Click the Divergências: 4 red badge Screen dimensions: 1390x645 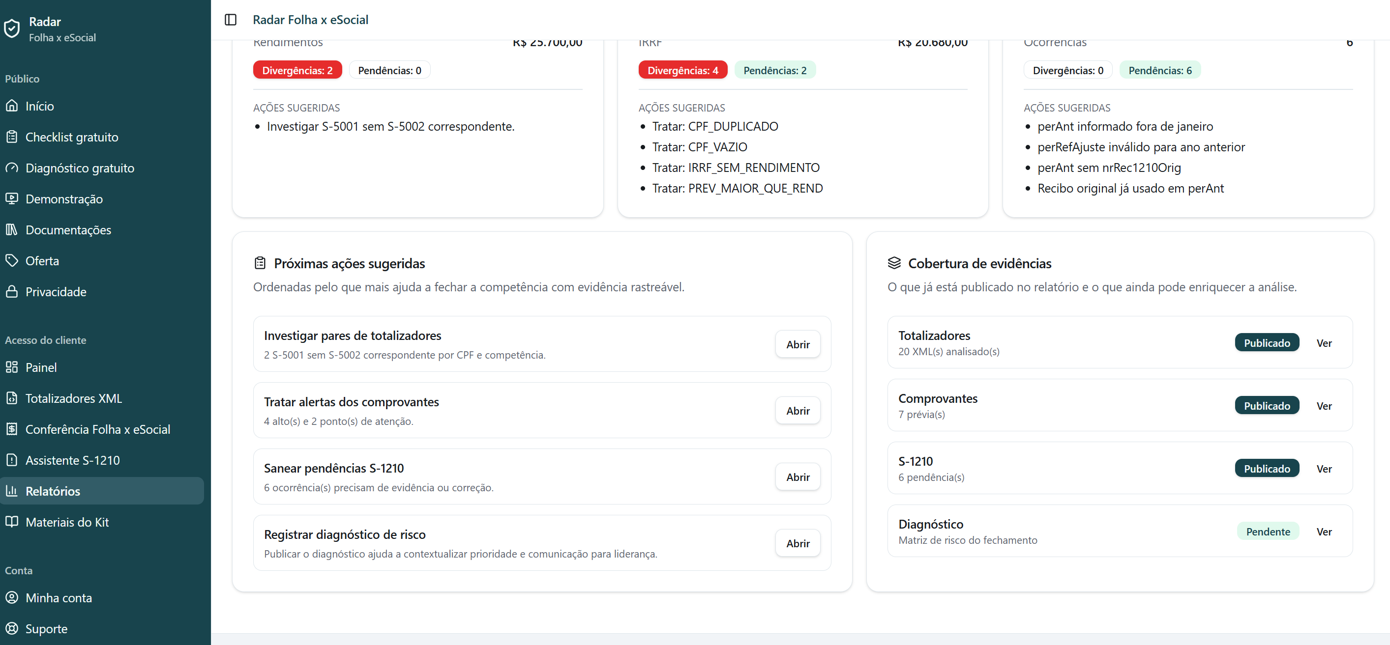(682, 70)
